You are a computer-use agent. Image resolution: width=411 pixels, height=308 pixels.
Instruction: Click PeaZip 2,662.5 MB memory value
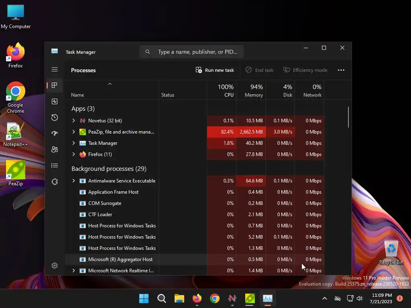(x=251, y=132)
